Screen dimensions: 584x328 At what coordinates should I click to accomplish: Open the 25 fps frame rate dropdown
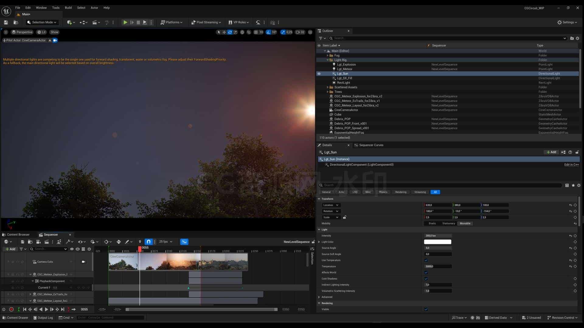pyautogui.click(x=166, y=242)
